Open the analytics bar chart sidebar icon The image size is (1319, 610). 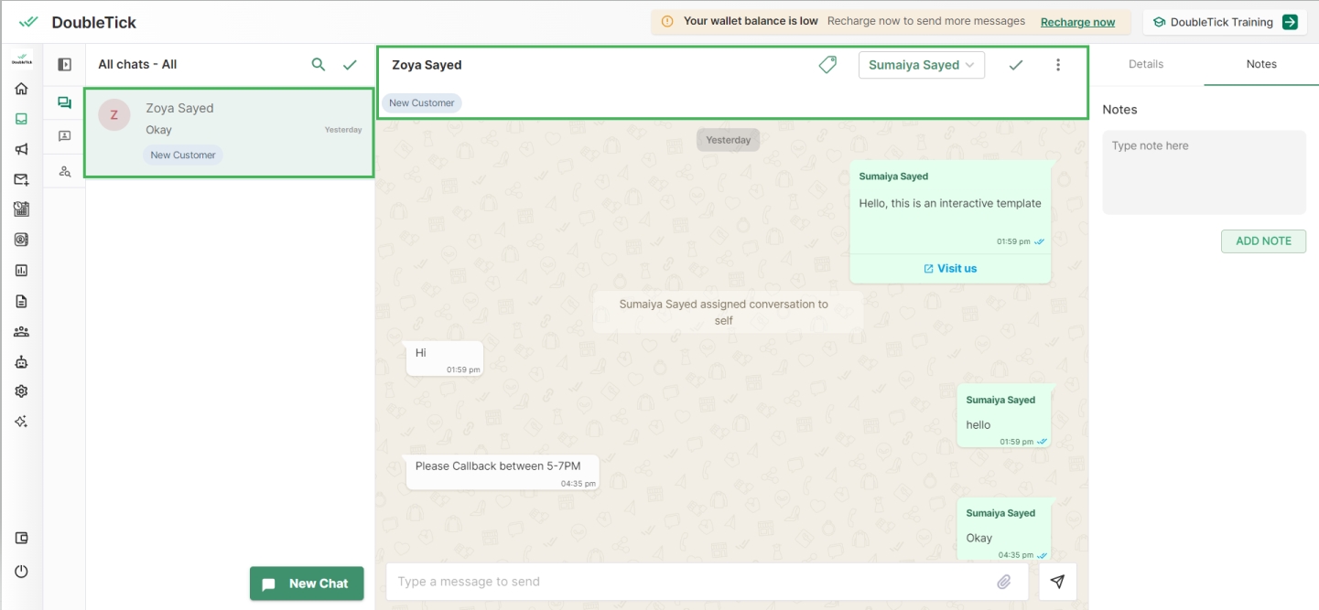click(x=21, y=271)
